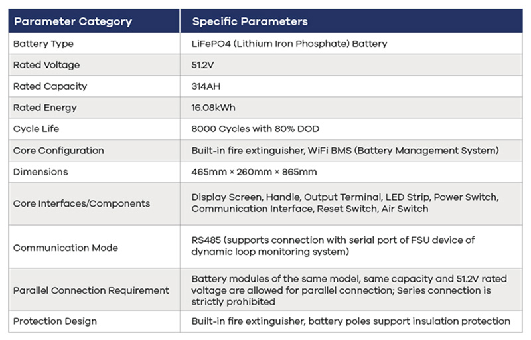Select the Rated Energy label
The height and width of the screenshot is (340, 531).
[x=45, y=108]
